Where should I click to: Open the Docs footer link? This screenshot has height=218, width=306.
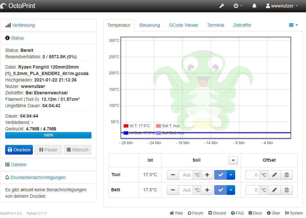pos(255,213)
